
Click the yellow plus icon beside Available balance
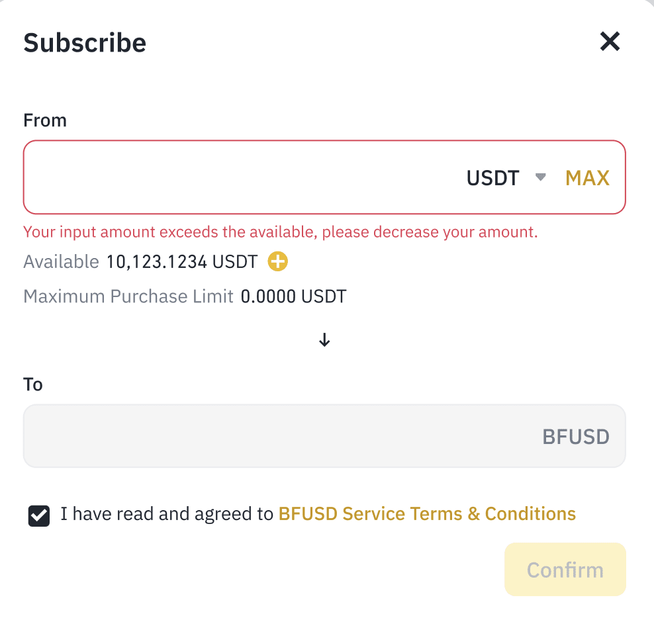click(x=278, y=261)
